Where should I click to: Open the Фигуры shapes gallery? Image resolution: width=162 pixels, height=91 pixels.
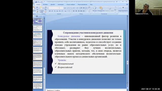95,9
